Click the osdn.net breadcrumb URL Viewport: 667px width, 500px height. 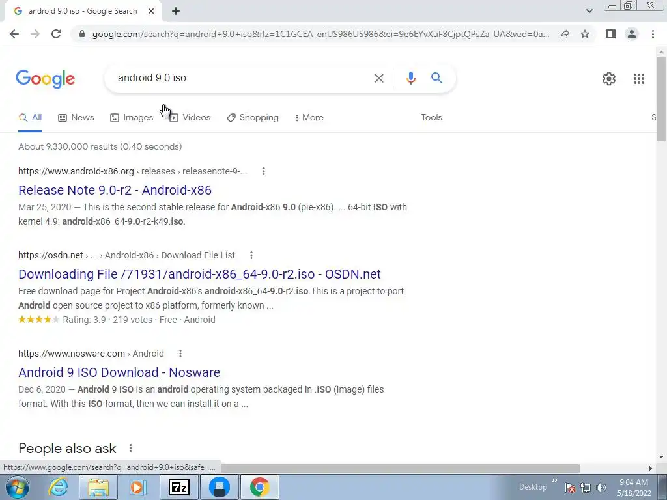pyautogui.click(x=126, y=255)
